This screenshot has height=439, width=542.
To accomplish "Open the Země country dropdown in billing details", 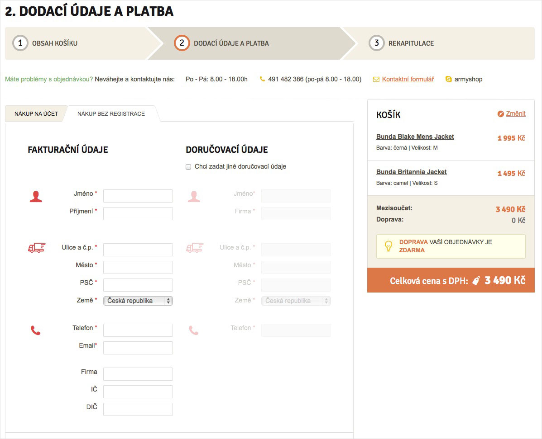I will [138, 301].
